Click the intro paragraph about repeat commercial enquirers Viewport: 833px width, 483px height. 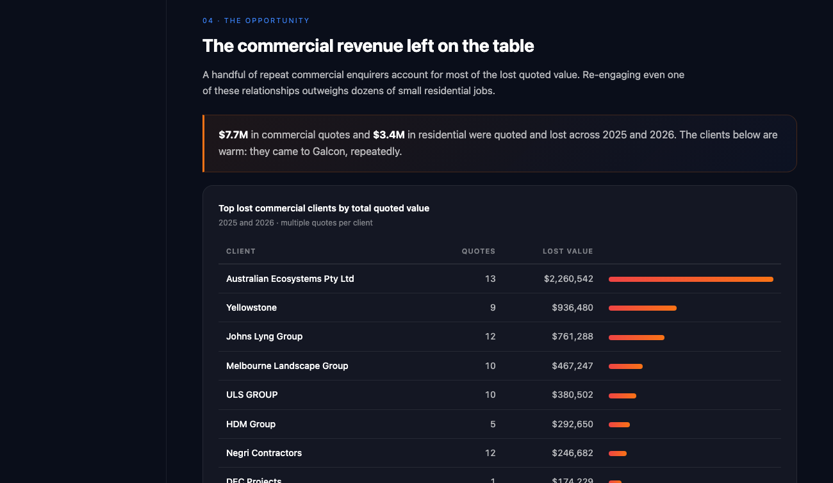[443, 83]
